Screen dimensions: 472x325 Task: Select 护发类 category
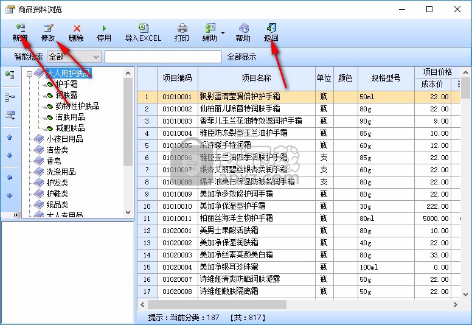(x=57, y=183)
